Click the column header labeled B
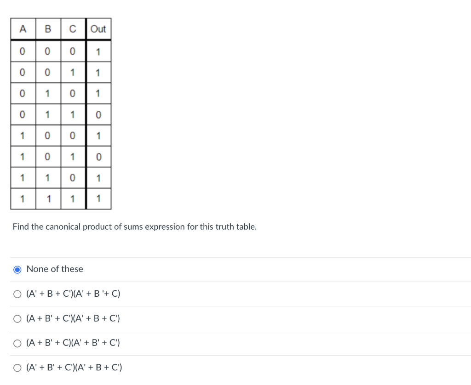 pos(47,28)
